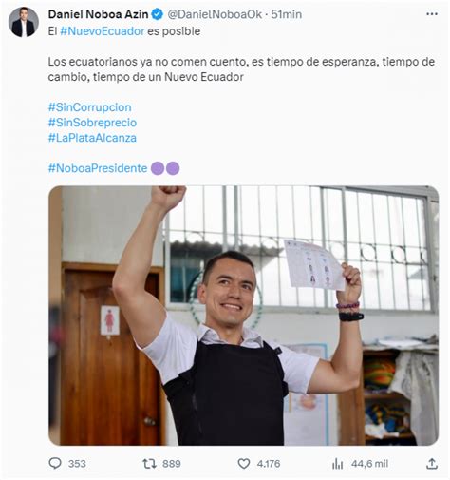450x480 pixels.
Task: Share the tweet with the upload icon
Action: click(432, 463)
